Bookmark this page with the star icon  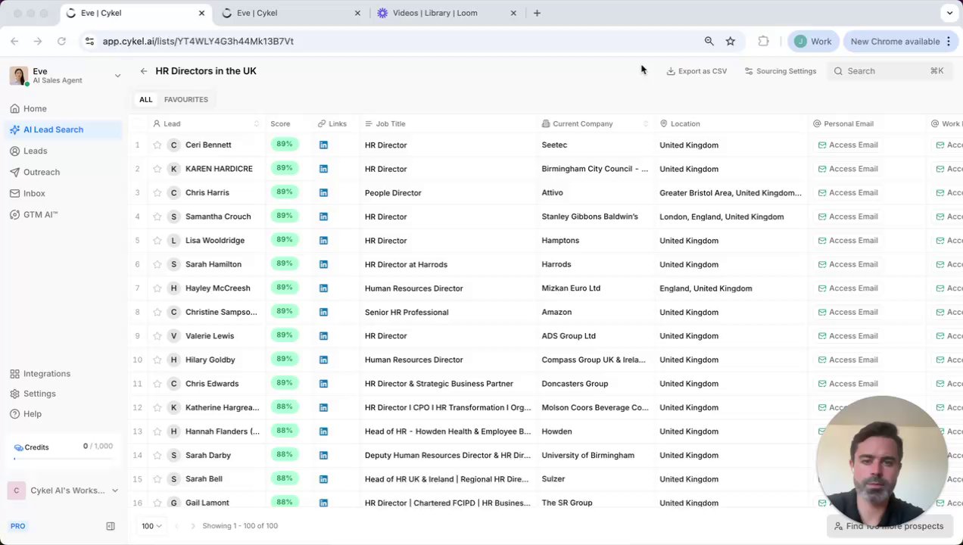731,42
